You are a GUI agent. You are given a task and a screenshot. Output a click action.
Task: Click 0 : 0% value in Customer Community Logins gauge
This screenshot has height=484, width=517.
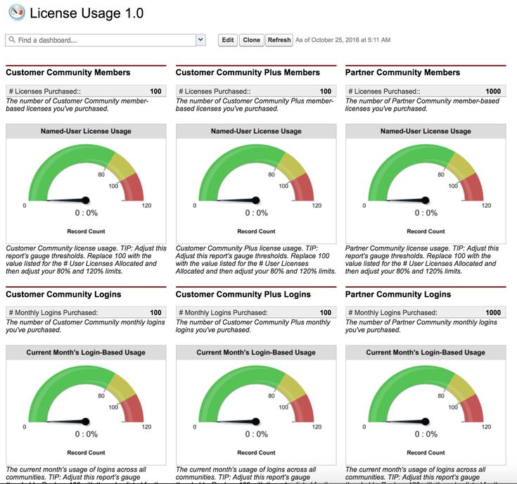click(87, 434)
